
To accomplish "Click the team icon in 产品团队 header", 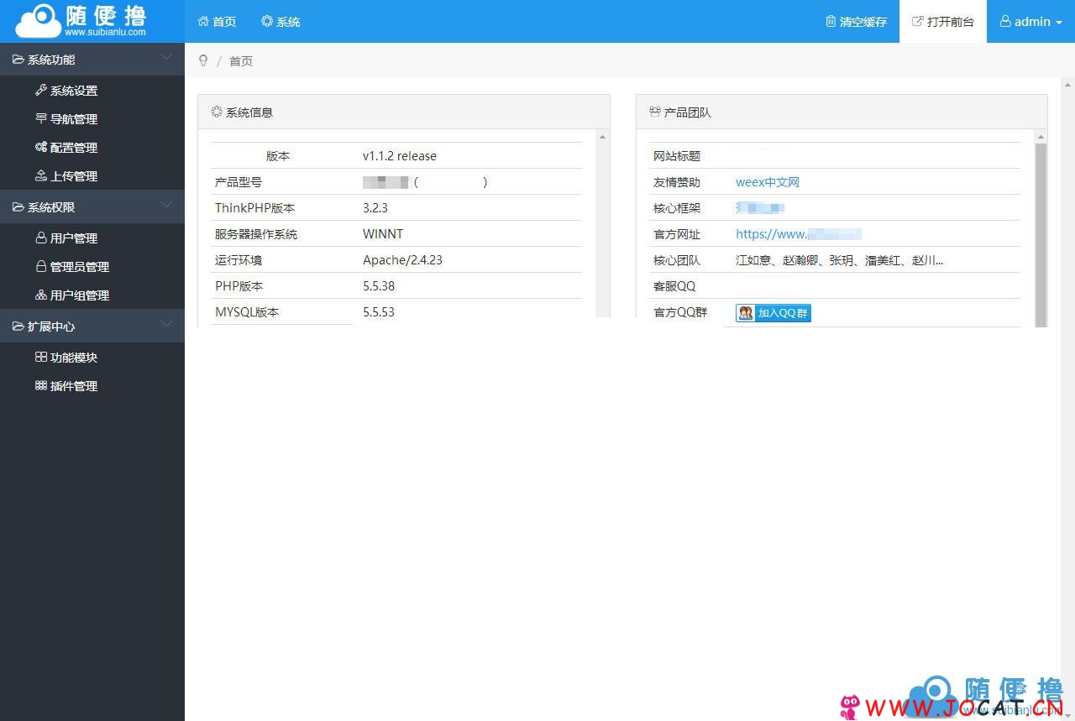I will [655, 112].
